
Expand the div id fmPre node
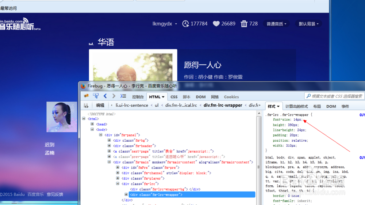point(118,167)
